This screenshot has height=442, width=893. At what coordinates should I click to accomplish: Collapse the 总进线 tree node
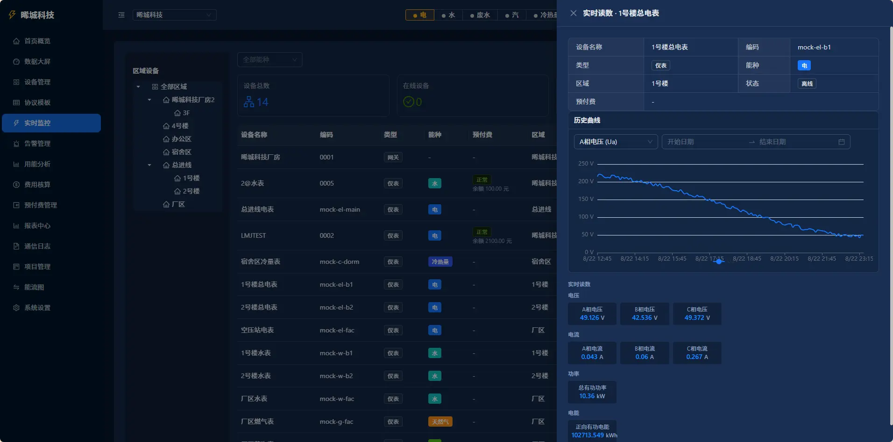tap(149, 165)
